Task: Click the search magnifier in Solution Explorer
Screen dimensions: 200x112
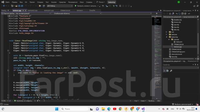Action: (197, 17)
